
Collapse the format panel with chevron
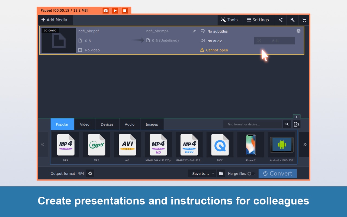297,117
